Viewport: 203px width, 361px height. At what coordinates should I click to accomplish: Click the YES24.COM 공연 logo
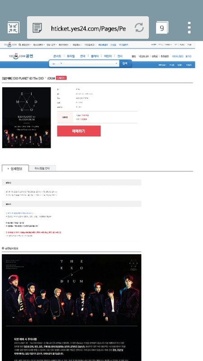21,56
